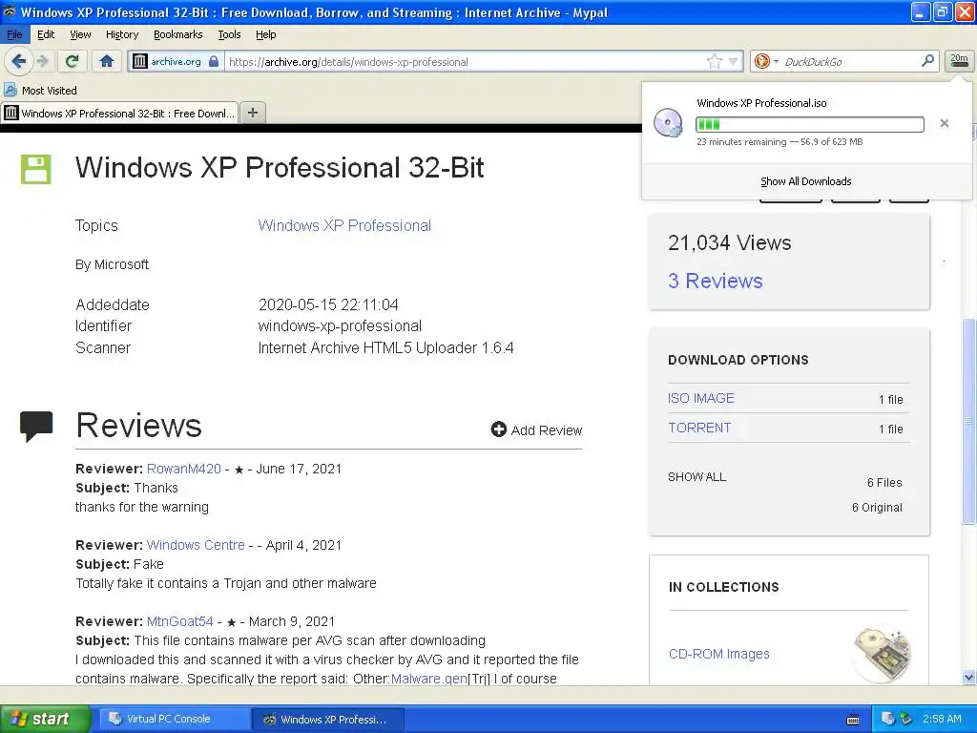This screenshot has height=733, width=977.
Task: Go to the Home page icon
Action: tap(107, 61)
